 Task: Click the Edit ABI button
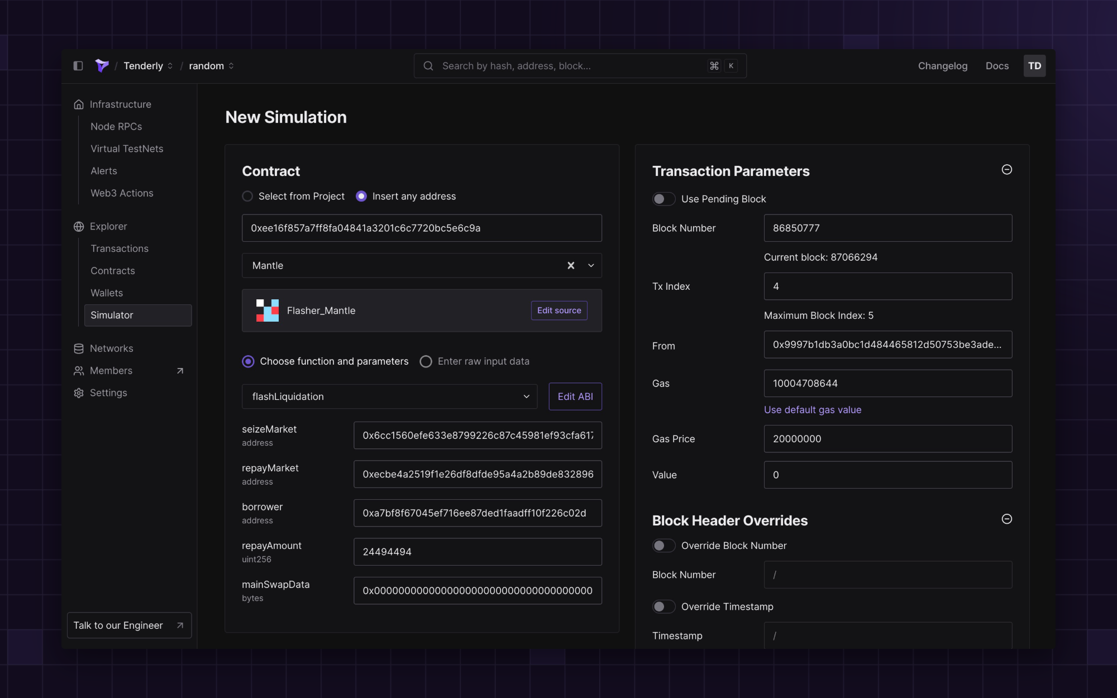[x=575, y=396]
